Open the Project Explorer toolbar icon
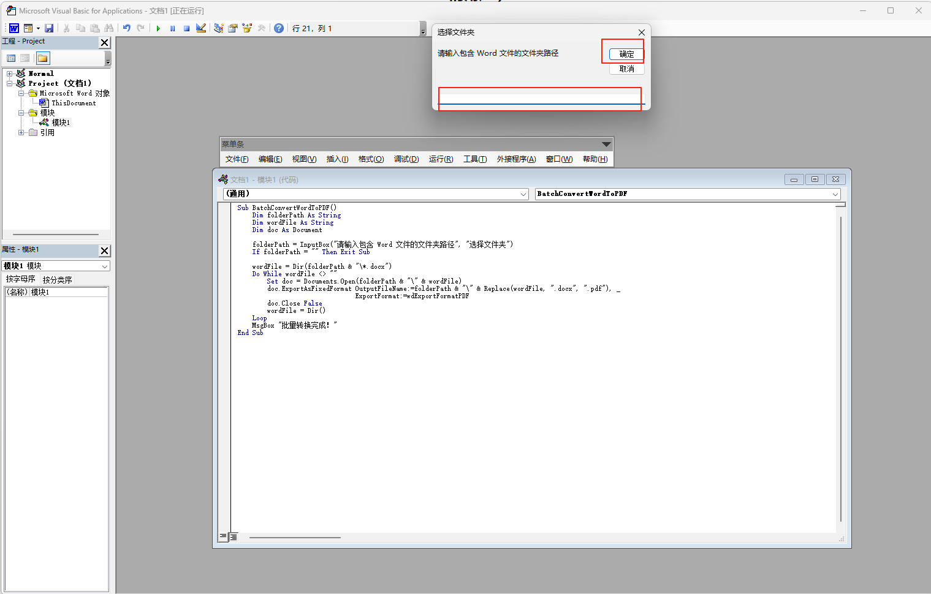Viewport: 931px width, 594px height. coord(219,28)
